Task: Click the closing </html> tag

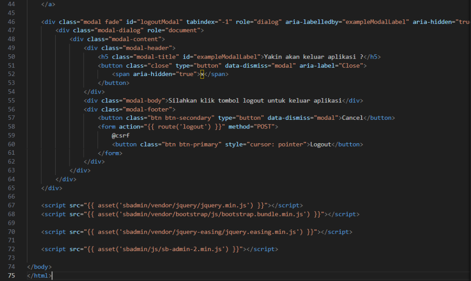Action: tap(39, 275)
